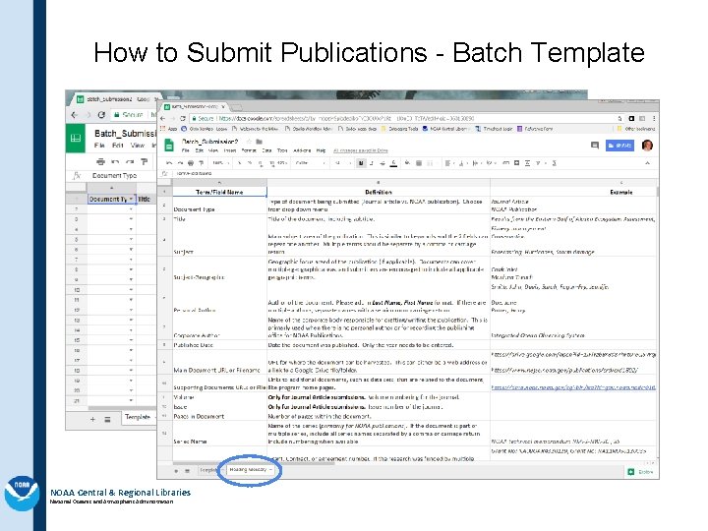Toggle bold formatting in front window
708x531 pixels.
[x=361, y=163]
